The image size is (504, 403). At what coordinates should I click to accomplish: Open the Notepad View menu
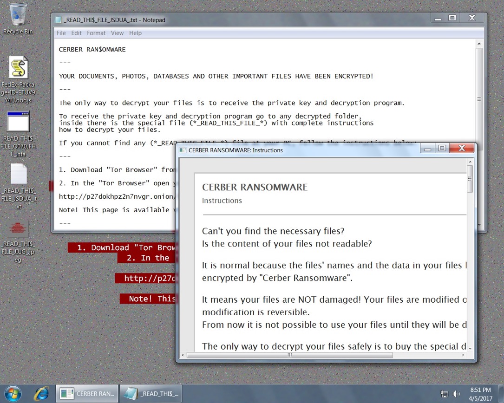point(118,33)
